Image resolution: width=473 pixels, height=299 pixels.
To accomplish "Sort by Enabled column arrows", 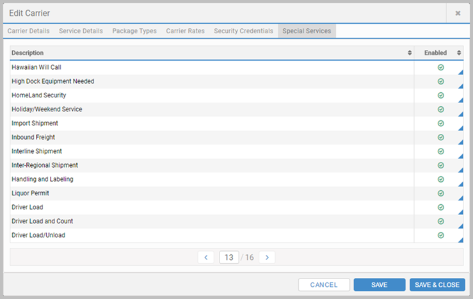I will 459,53.
